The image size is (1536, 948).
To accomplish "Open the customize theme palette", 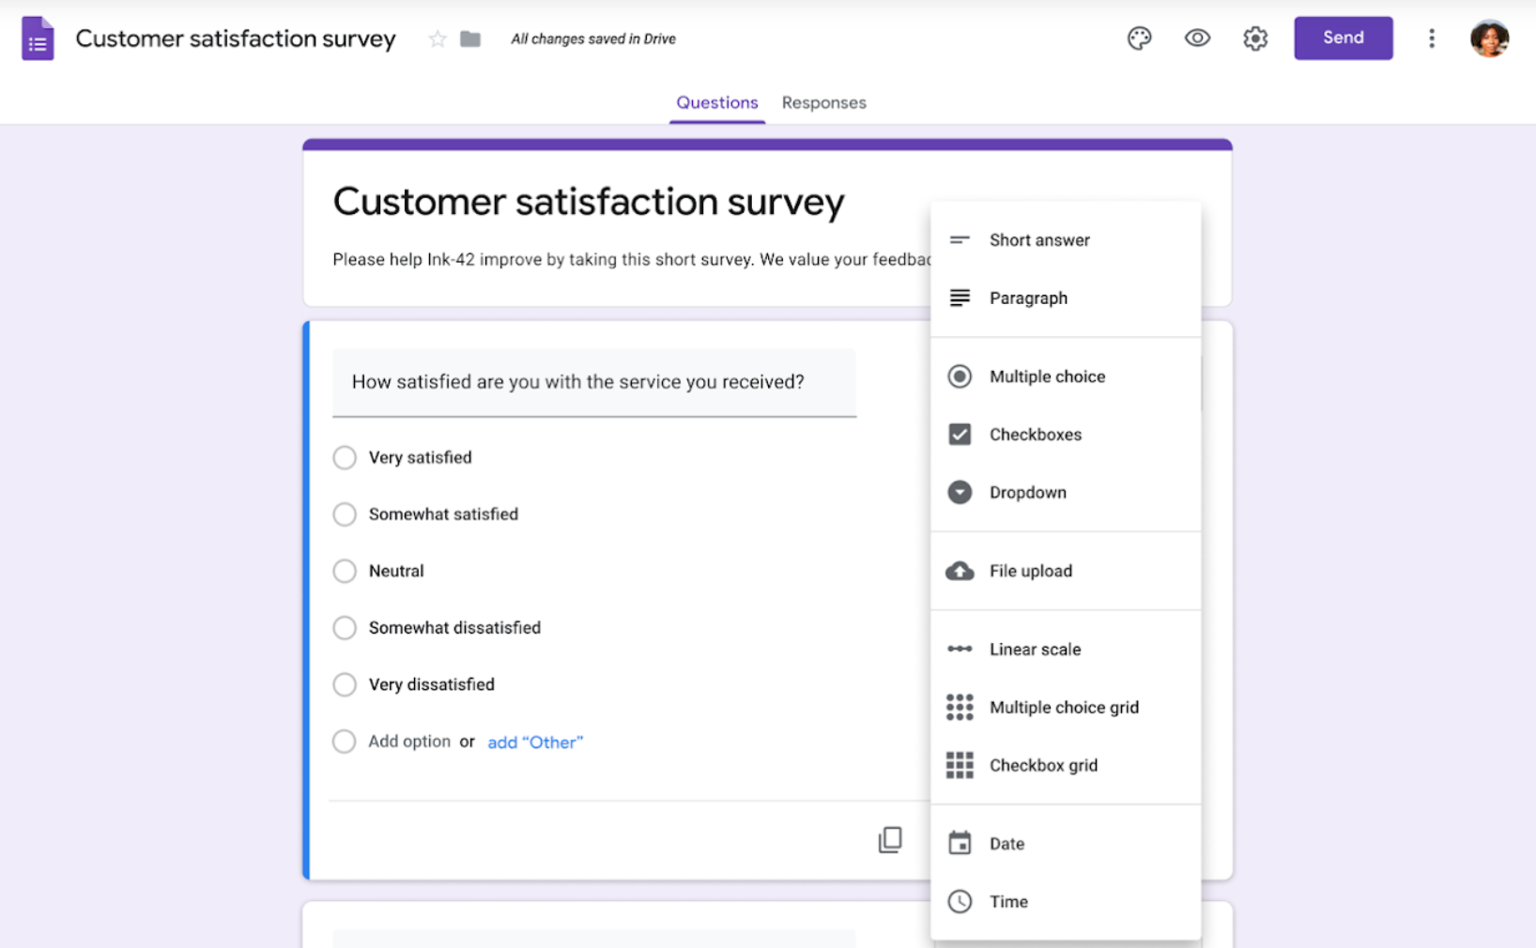I will tap(1139, 38).
